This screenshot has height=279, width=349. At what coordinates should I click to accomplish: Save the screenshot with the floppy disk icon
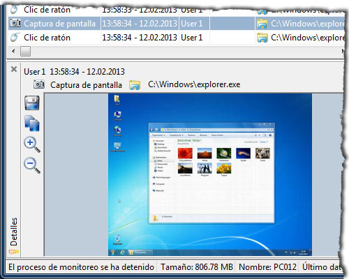(32, 103)
